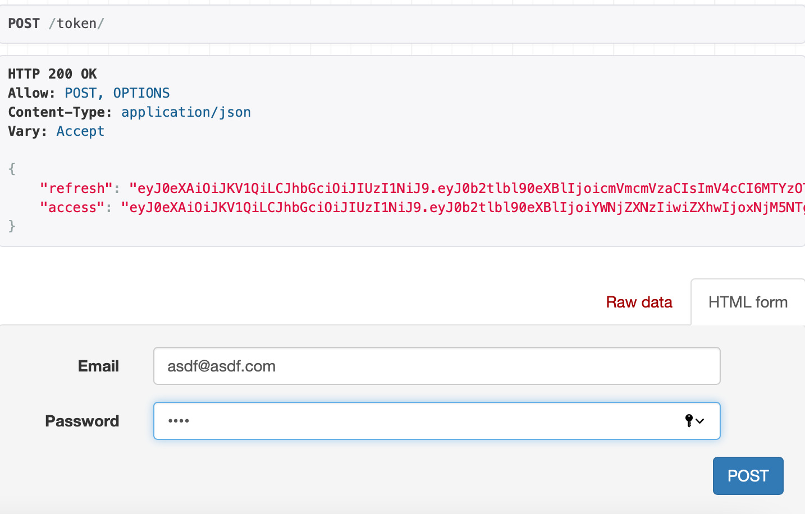Click the POST, OPTIONS allow value
805x514 pixels.
pyautogui.click(x=117, y=93)
